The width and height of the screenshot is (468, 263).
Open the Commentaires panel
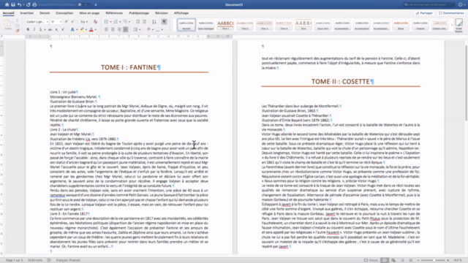[x=451, y=13]
